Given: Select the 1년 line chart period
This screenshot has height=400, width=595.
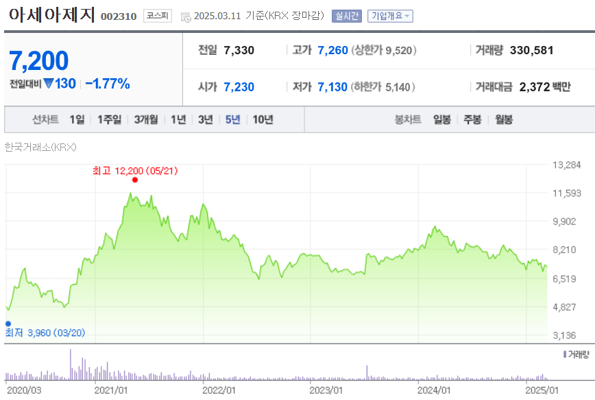Looking at the screenshot, I should click(178, 119).
